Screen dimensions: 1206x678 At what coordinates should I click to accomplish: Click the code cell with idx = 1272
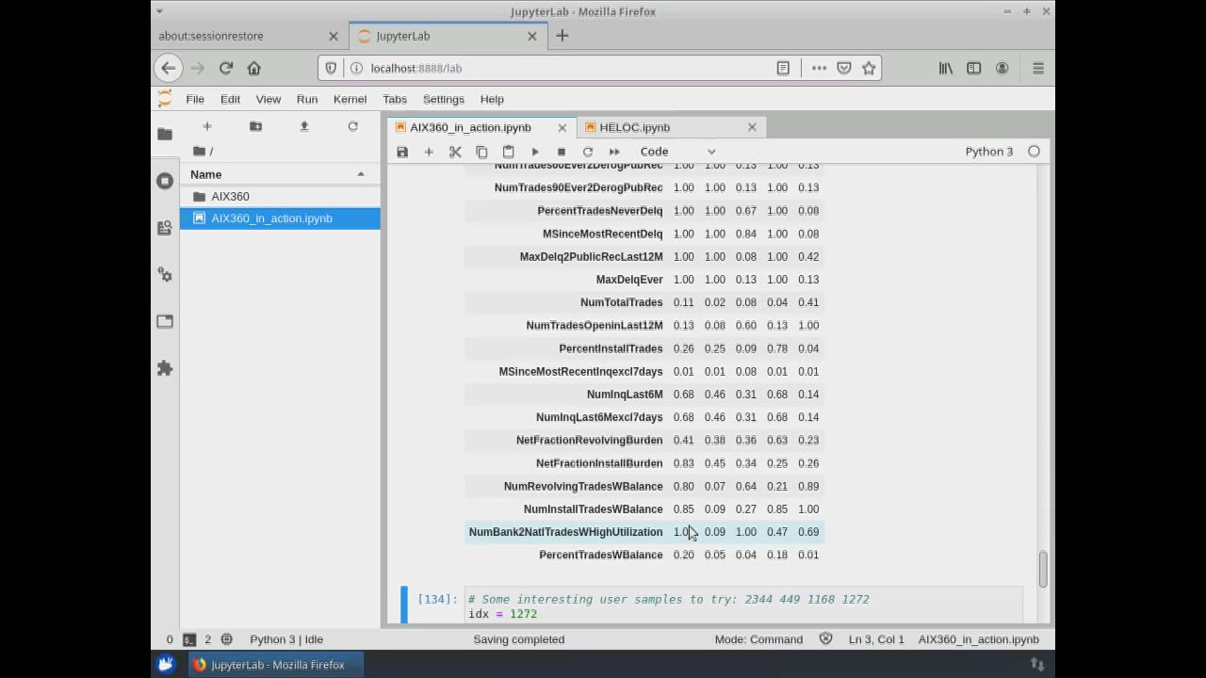point(743,605)
